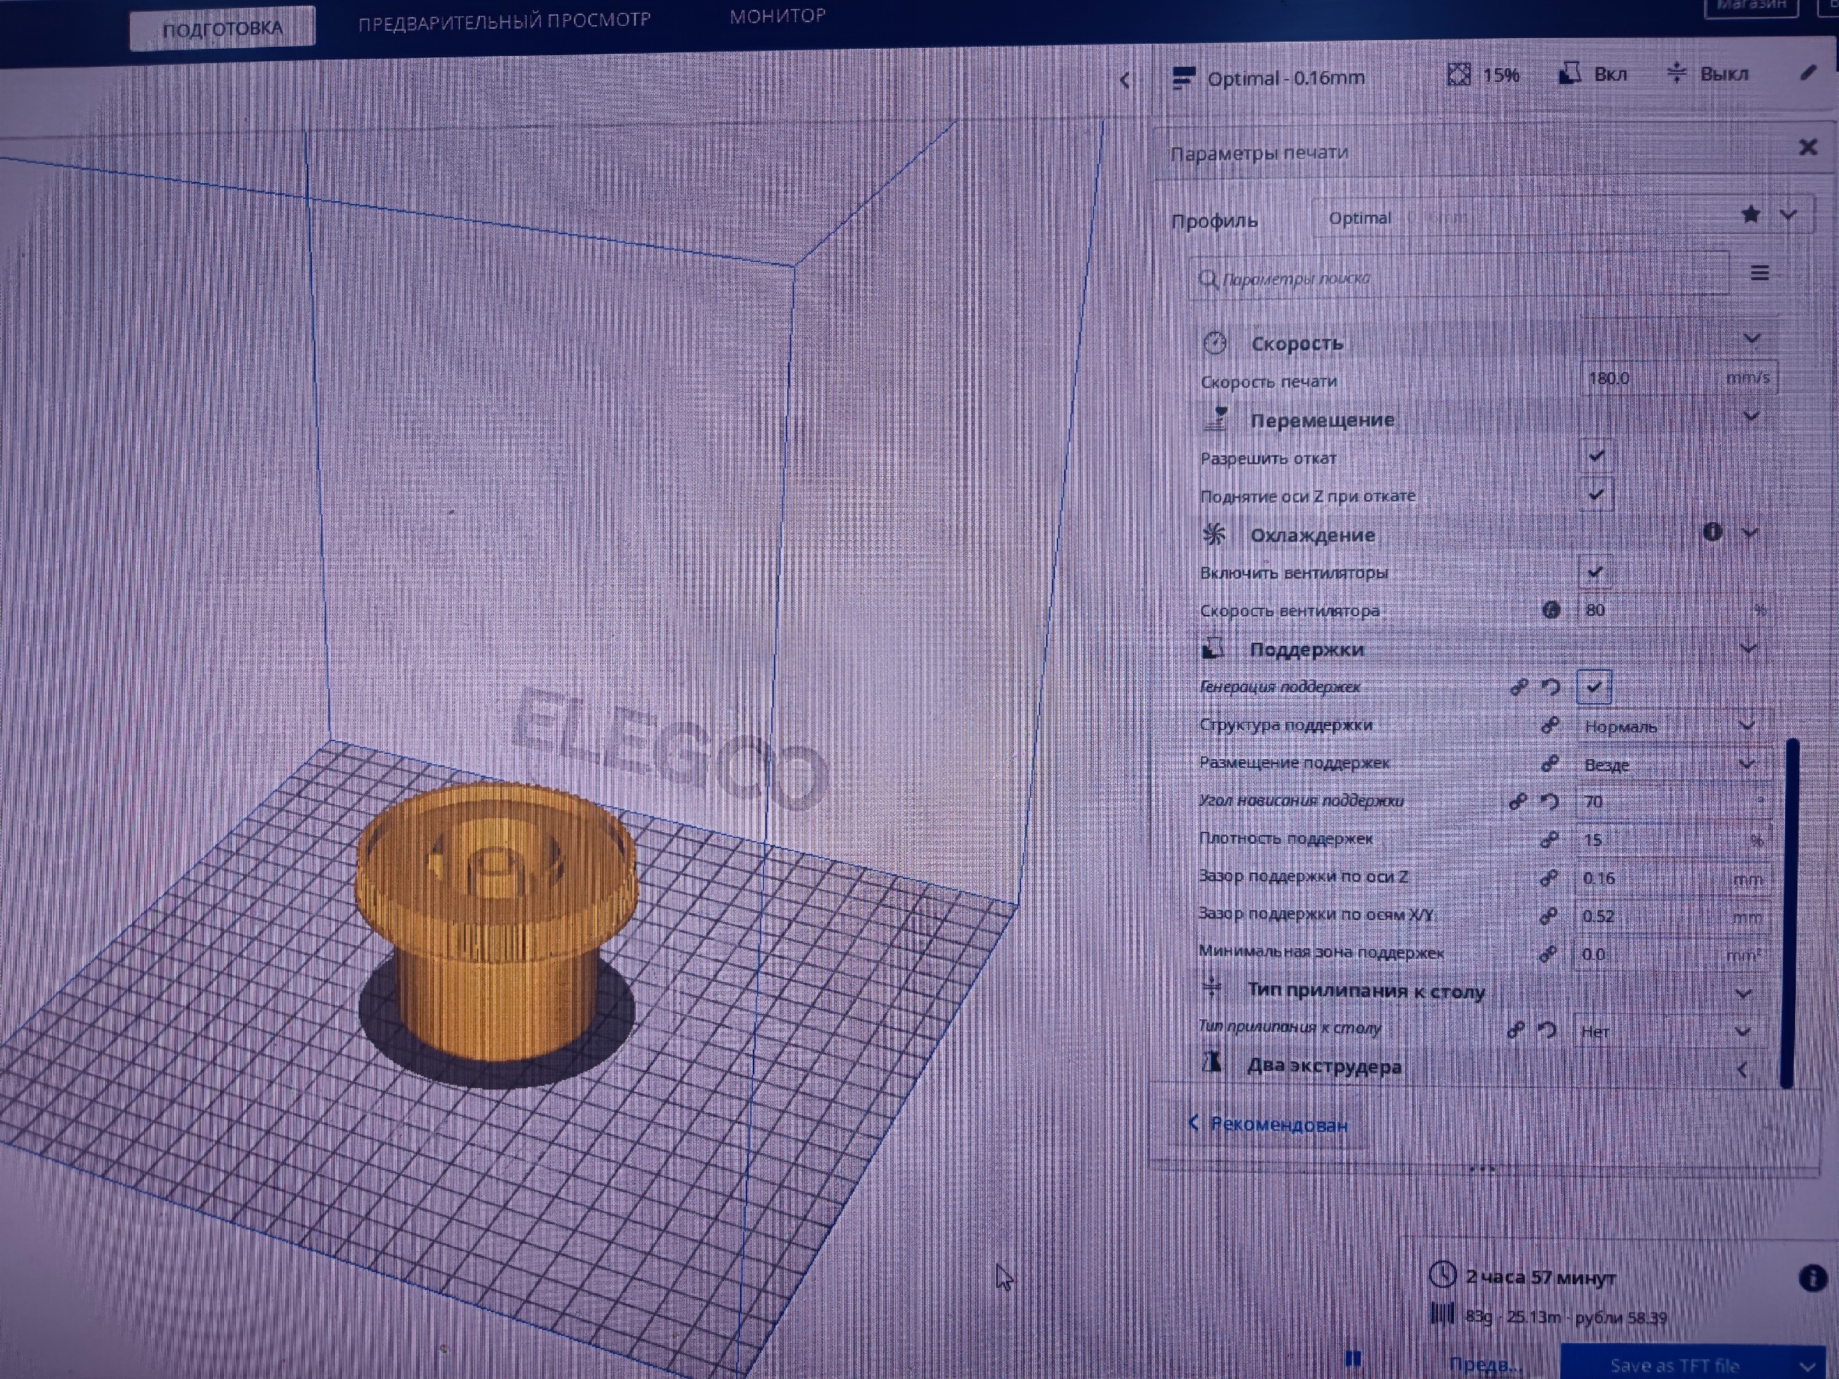
Task: Click reset arrow for Тип прилипания к столу
Action: click(x=1547, y=1031)
